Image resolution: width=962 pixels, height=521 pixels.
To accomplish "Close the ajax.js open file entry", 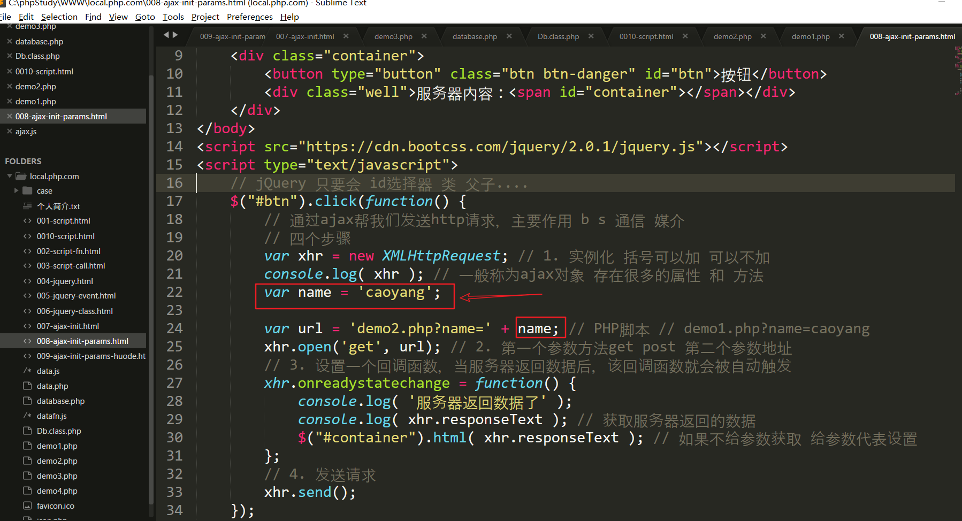I will point(9,131).
